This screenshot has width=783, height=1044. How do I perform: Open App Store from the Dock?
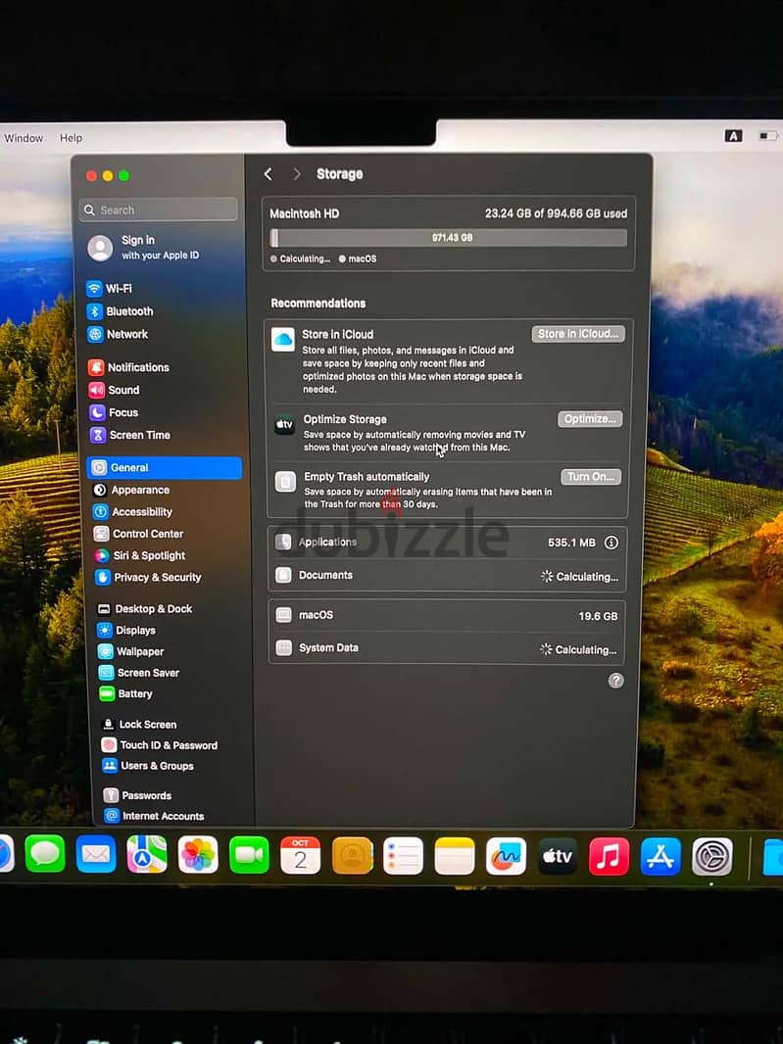661,857
